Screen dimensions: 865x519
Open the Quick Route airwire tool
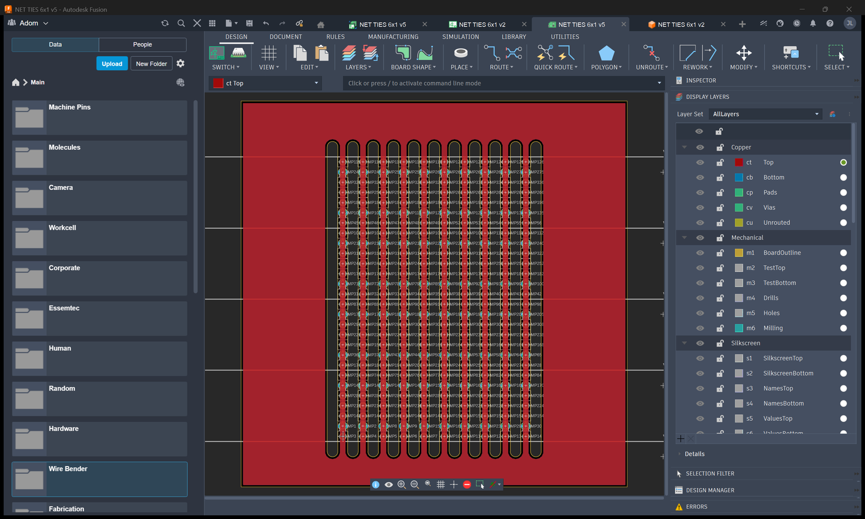[x=544, y=53]
